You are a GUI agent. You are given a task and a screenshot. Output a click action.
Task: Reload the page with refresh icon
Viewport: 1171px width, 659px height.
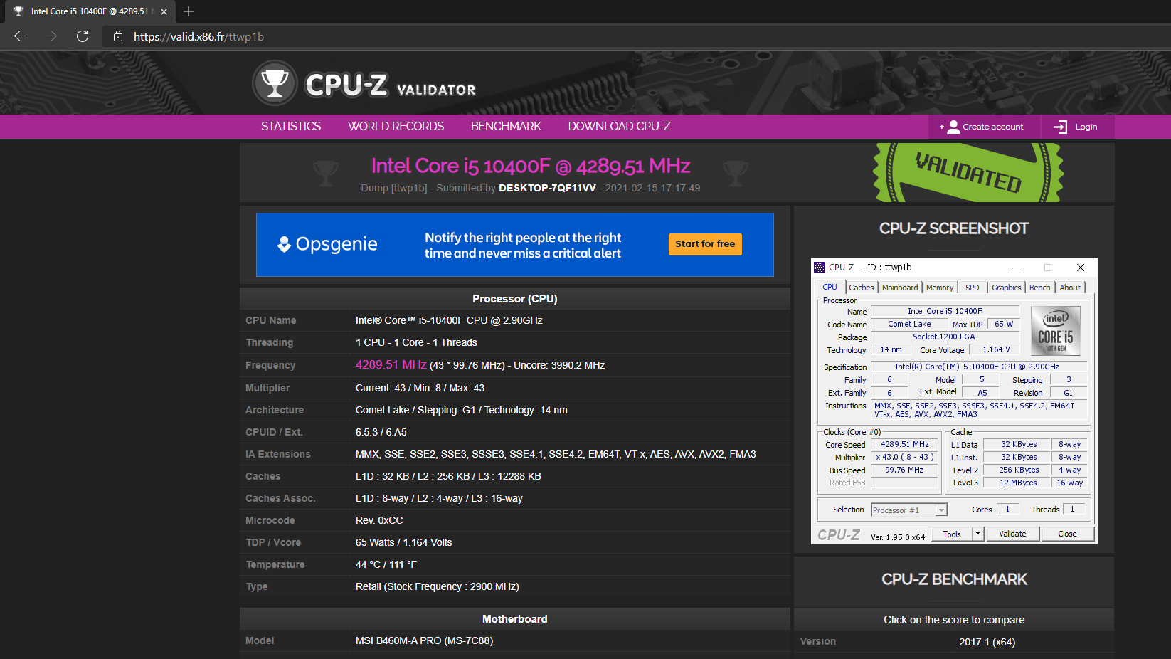point(83,36)
